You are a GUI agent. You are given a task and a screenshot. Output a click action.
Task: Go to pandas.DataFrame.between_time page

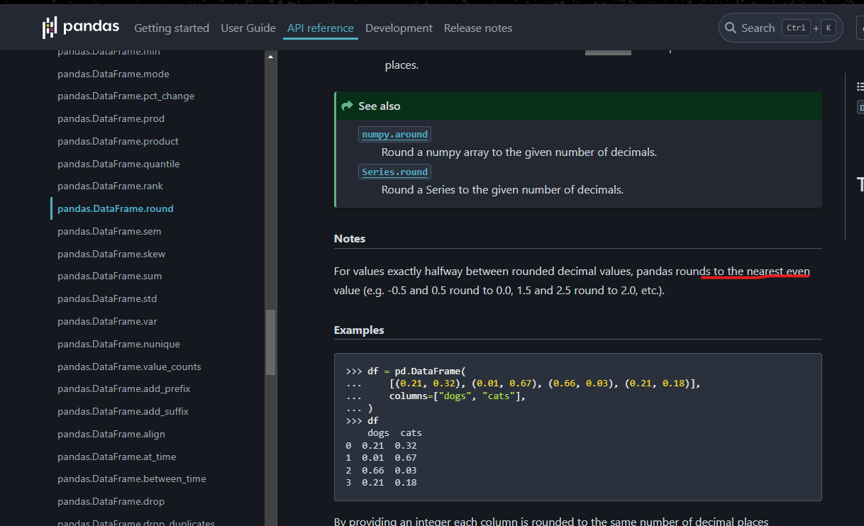(x=132, y=479)
